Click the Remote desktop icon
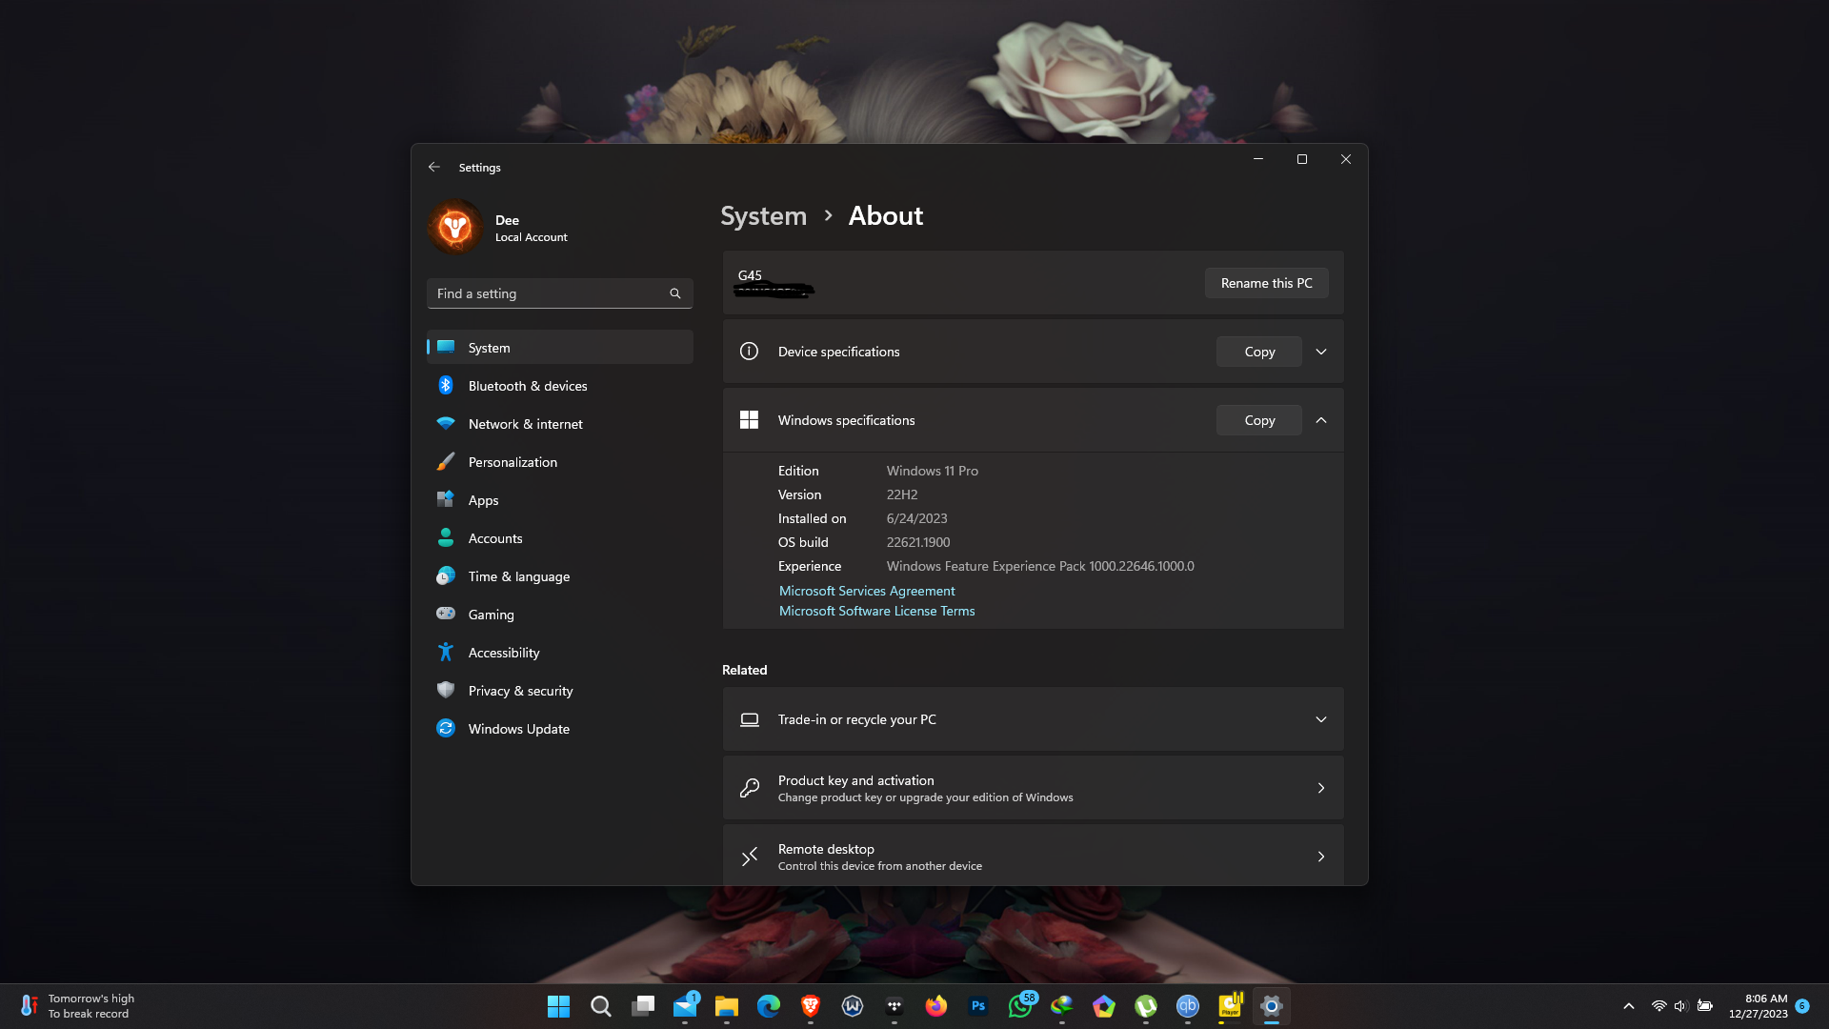 click(750, 857)
